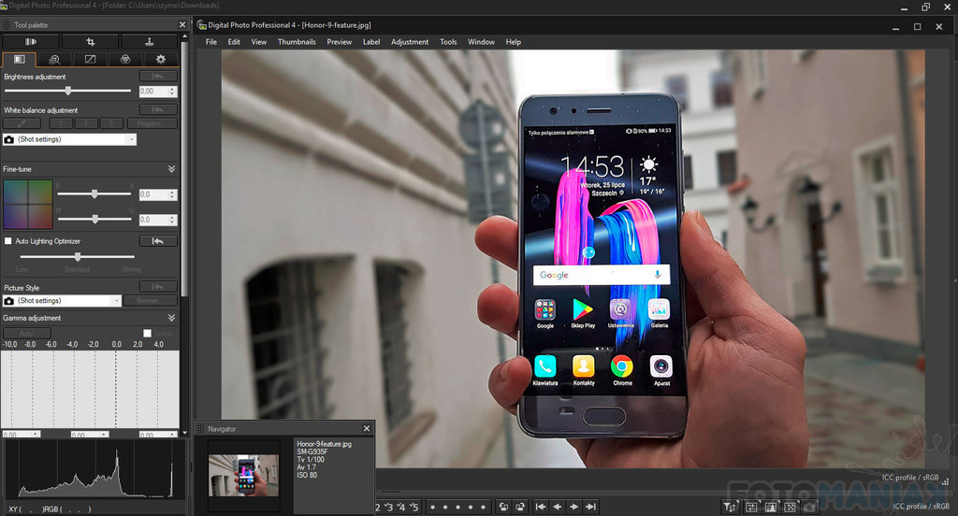Click the lower fine-tune value stepper

tap(172, 220)
